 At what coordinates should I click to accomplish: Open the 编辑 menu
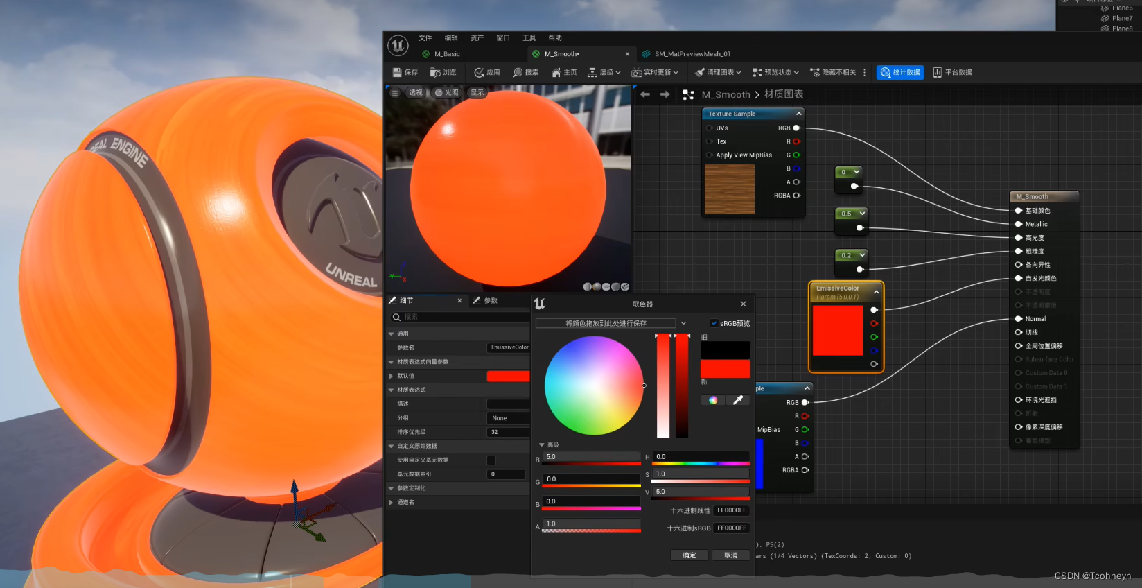tap(451, 38)
